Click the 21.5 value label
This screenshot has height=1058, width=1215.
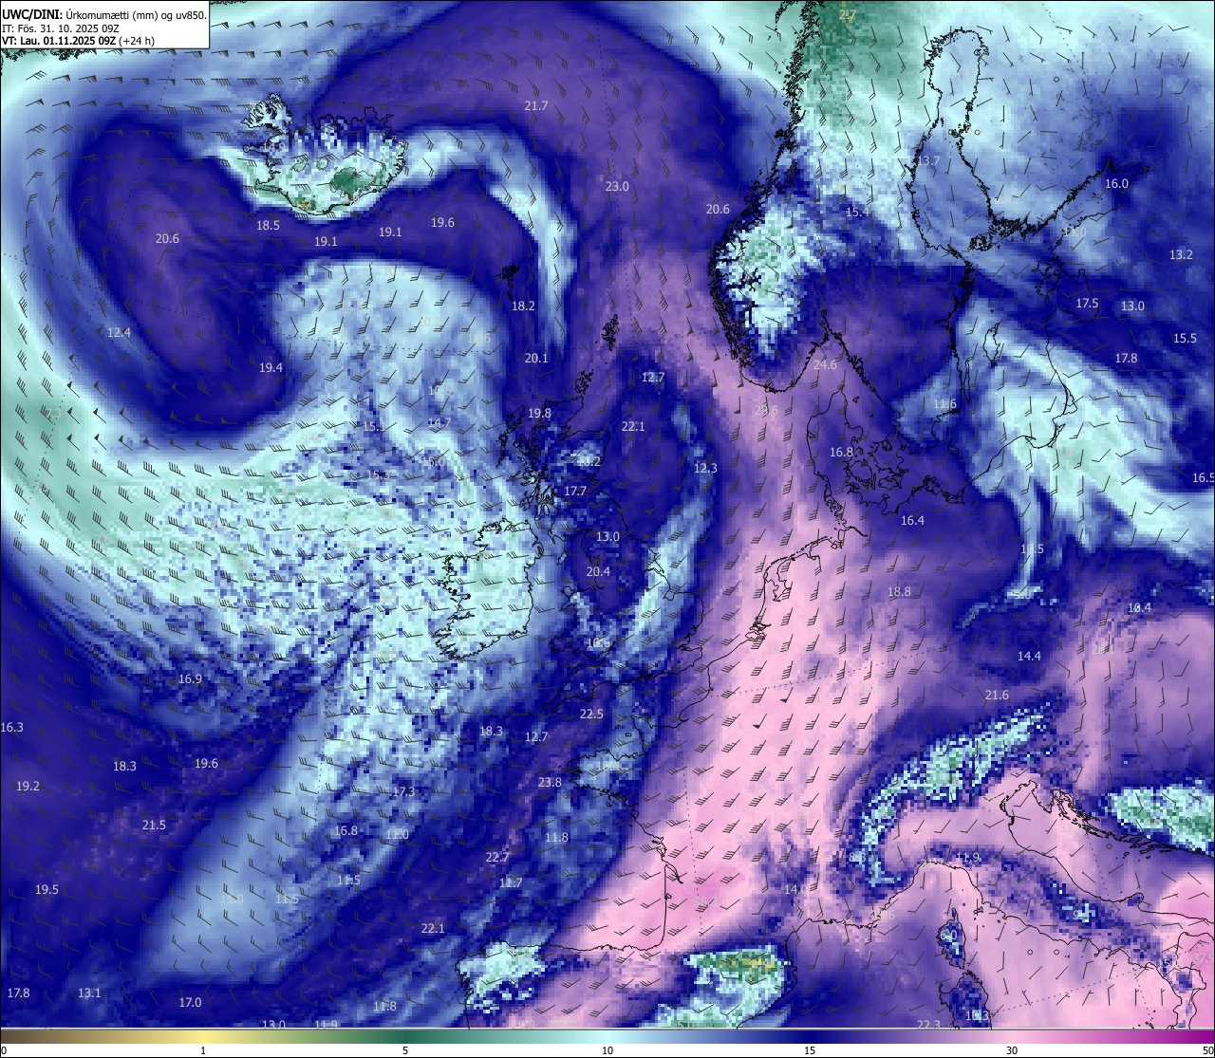(x=154, y=825)
